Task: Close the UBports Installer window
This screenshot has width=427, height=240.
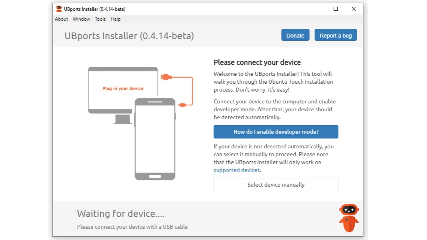Action: [x=354, y=9]
